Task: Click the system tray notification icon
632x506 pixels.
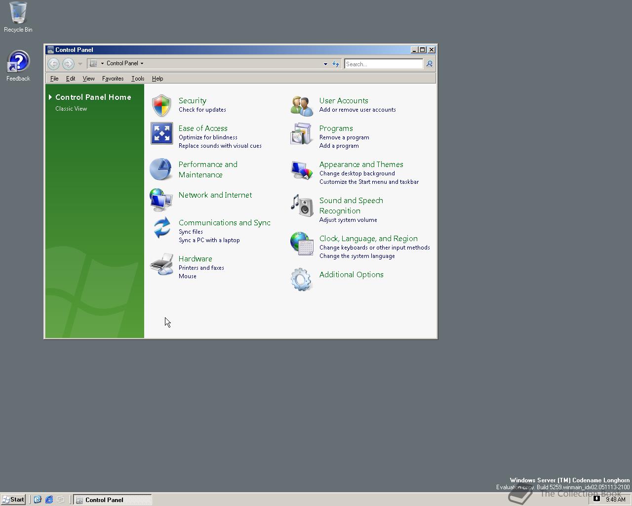Action: tap(596, 499)
